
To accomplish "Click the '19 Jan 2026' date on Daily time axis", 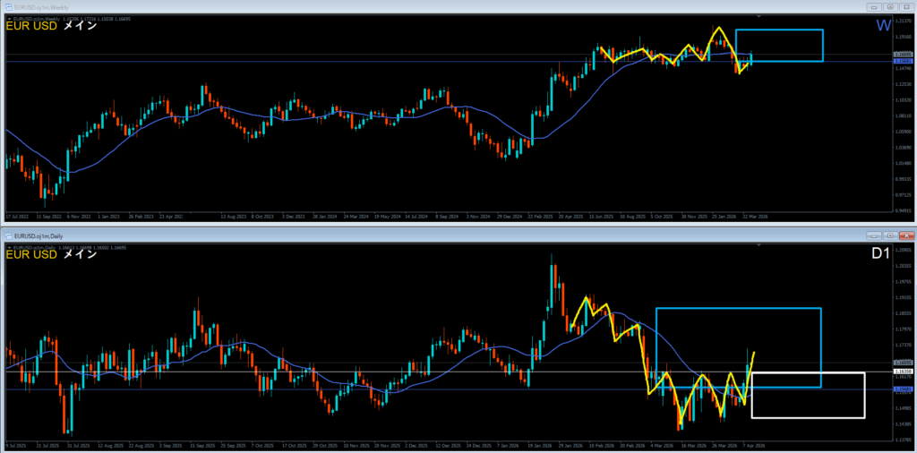I will pos(538,444).
